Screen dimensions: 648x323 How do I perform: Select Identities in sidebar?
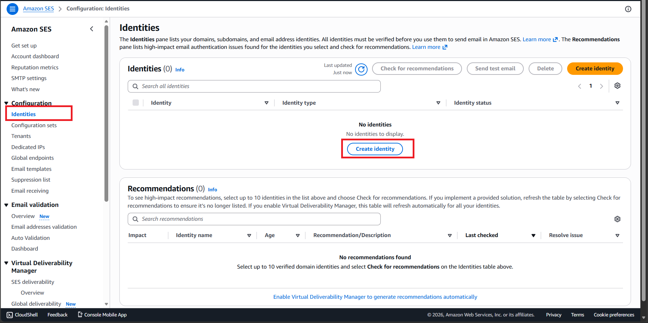tap(24, 114)
